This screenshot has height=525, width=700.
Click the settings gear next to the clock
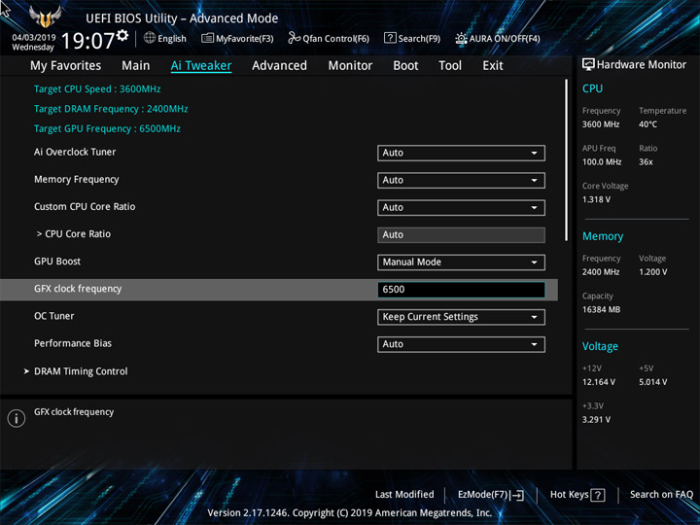coord(122,35)
